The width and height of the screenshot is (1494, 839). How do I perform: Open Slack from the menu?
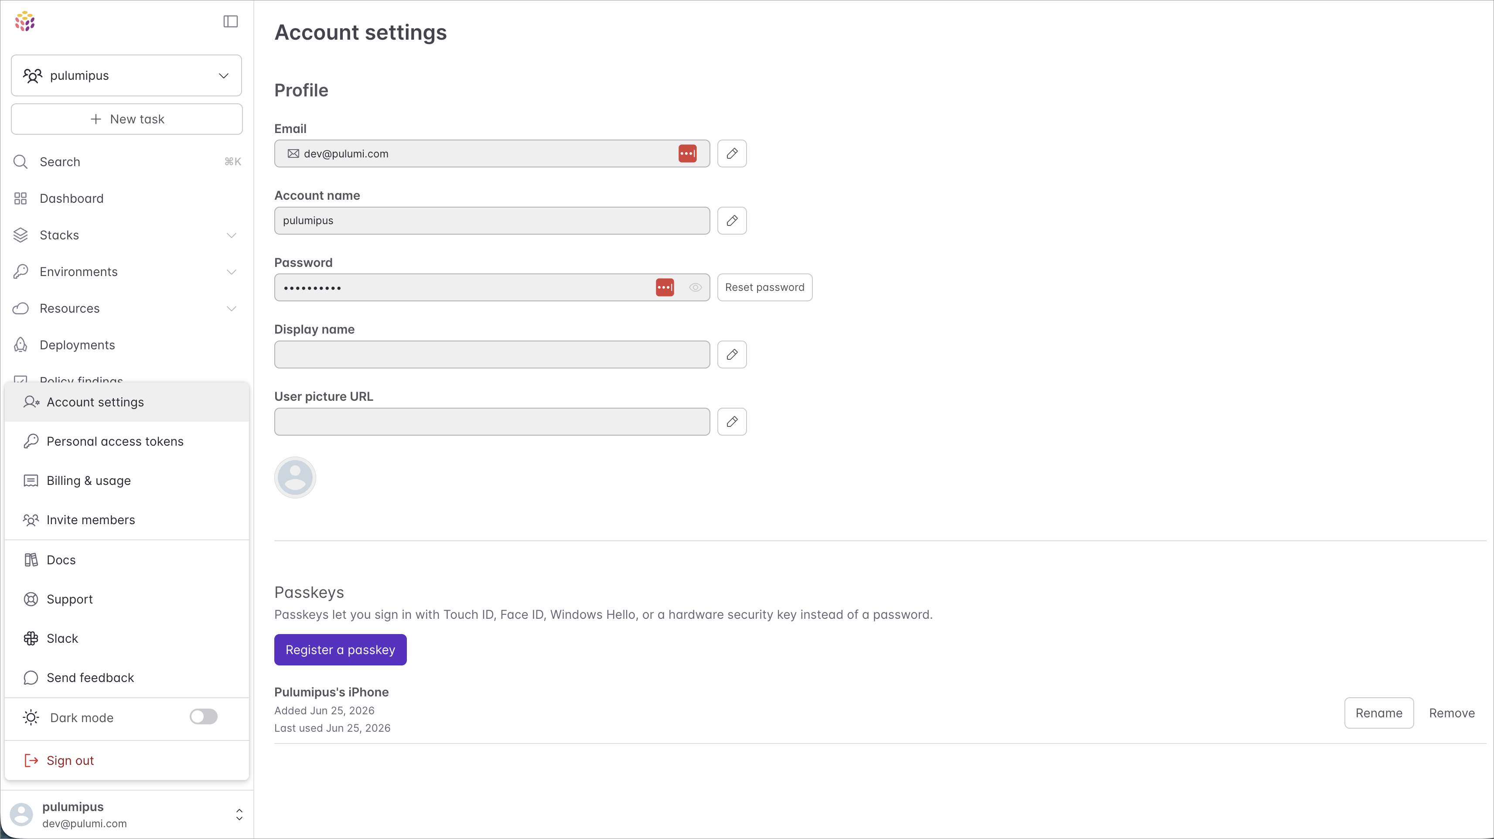coord(127,638)
